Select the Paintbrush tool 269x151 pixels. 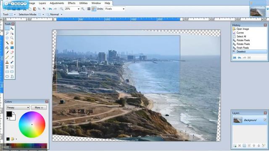pos(7,52)
